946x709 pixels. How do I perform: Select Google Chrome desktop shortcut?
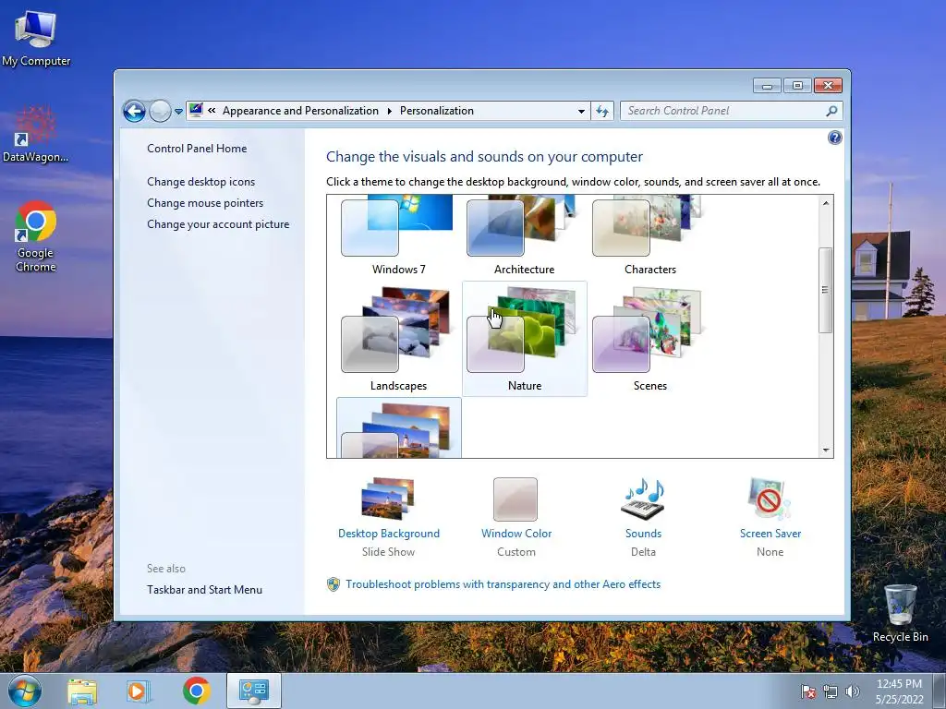pos(36,236)
